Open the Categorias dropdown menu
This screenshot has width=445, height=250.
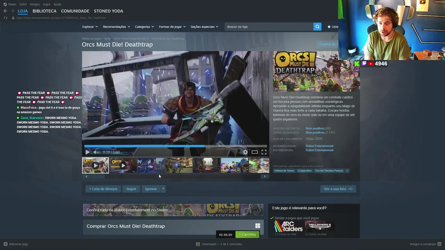pyautogui.click(x=144, y=27)
